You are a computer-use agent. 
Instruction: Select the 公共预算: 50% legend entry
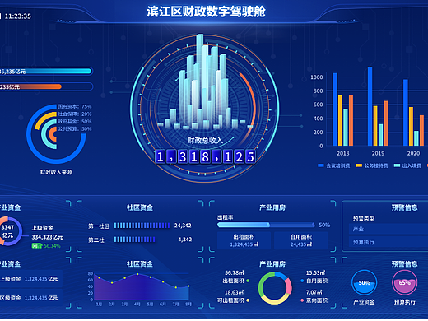[x=74, y=128]
